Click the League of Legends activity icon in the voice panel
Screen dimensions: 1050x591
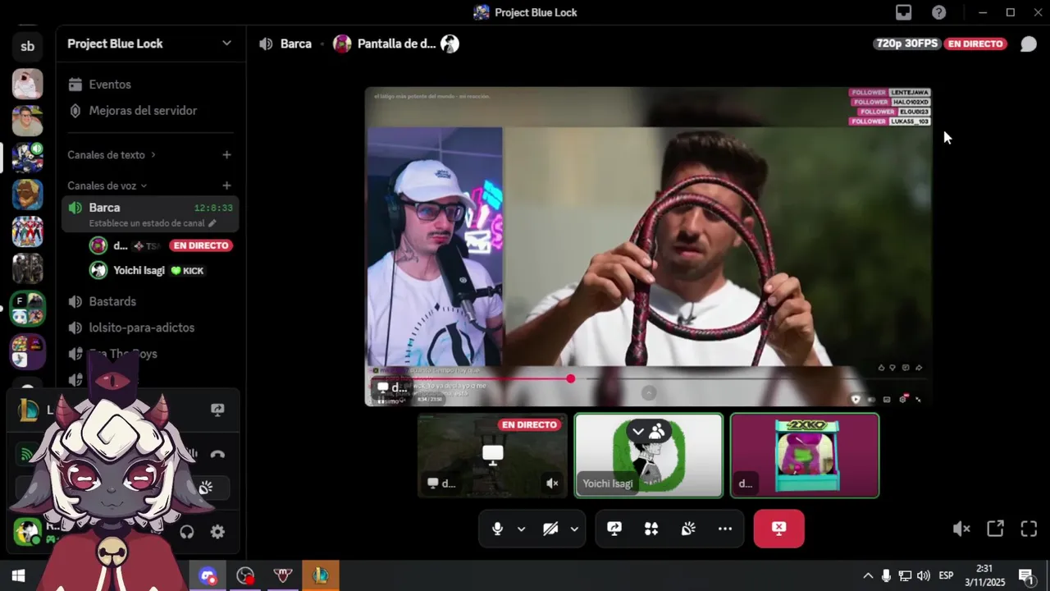click(29, 410)
